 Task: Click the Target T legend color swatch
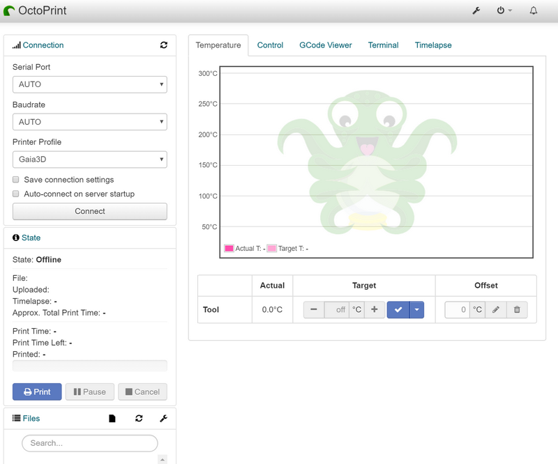point(272,248)
